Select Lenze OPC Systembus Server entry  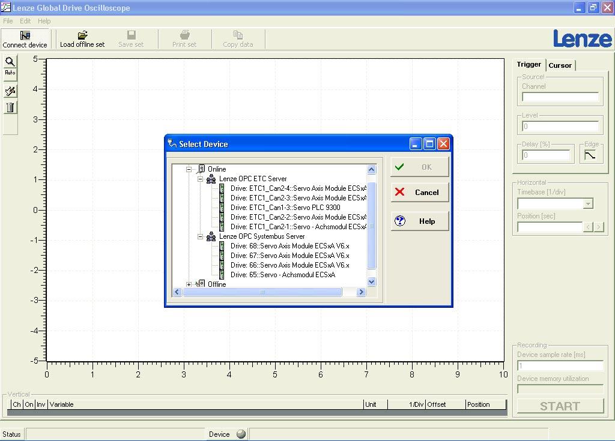(262, 236)
